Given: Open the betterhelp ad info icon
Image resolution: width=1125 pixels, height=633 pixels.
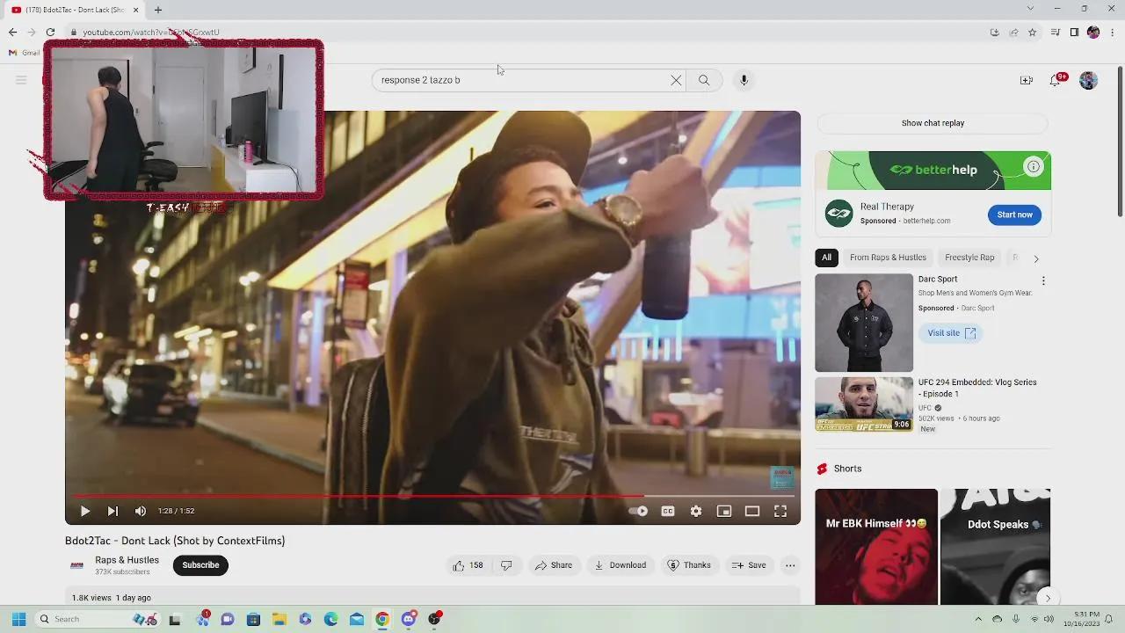Looking at the screenshot, I should [1034, 166].
